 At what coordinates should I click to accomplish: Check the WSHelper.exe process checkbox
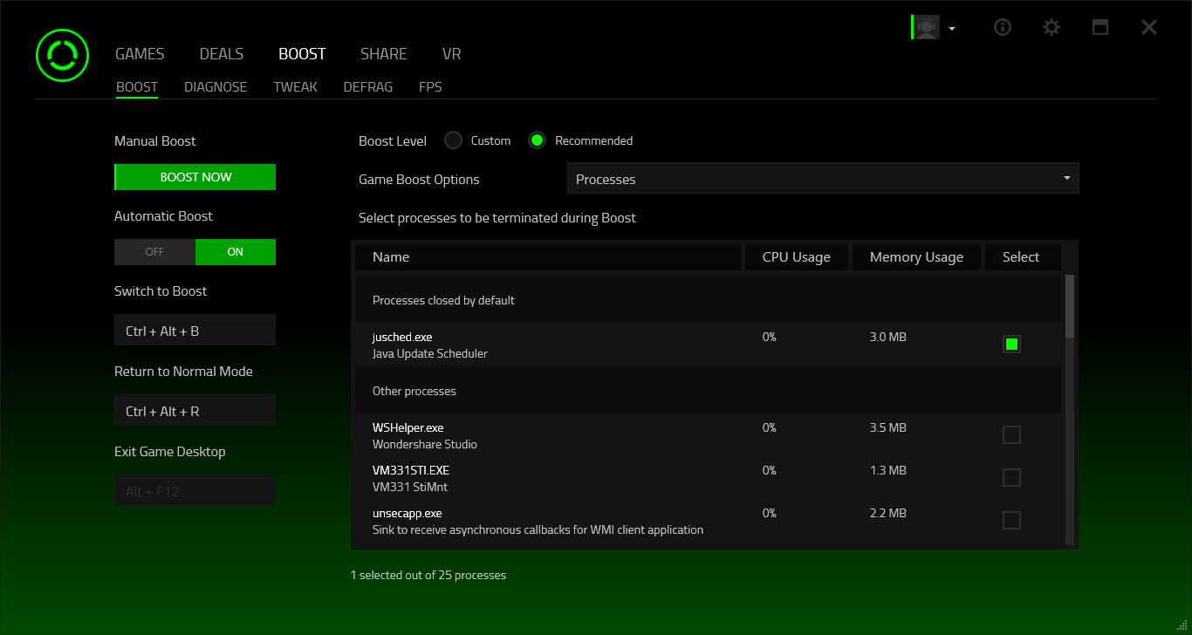click(1011, 434)
